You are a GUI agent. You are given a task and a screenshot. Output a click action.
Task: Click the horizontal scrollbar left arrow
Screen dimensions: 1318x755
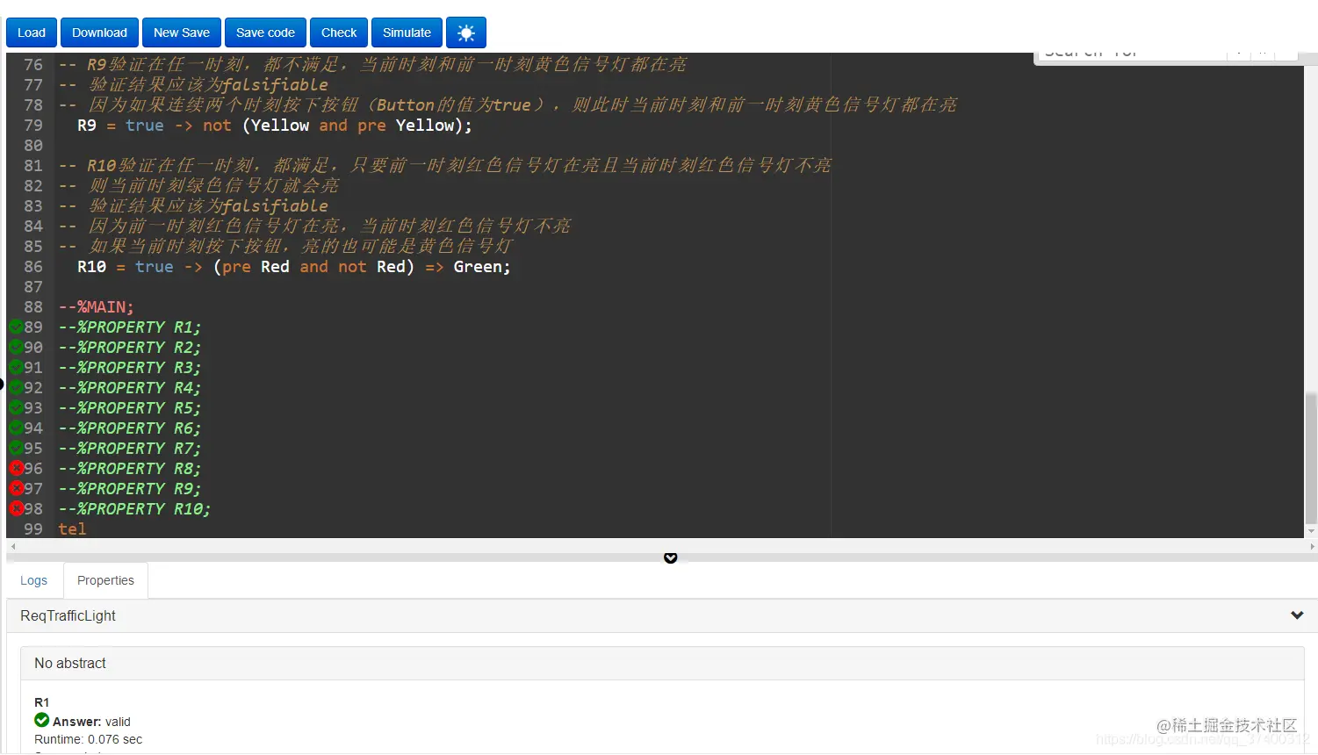[13, 546]
